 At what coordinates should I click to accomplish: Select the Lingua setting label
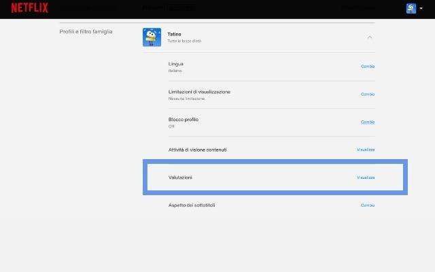pyautogui.click(x=176, y=64)
